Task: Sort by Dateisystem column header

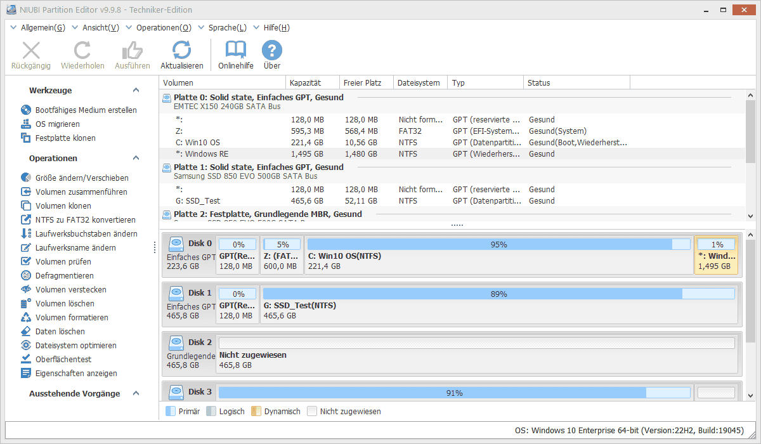Action: [420, 82]
